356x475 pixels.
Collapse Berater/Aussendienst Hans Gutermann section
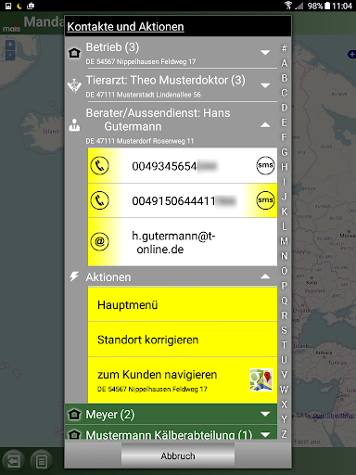pos(265,125)
